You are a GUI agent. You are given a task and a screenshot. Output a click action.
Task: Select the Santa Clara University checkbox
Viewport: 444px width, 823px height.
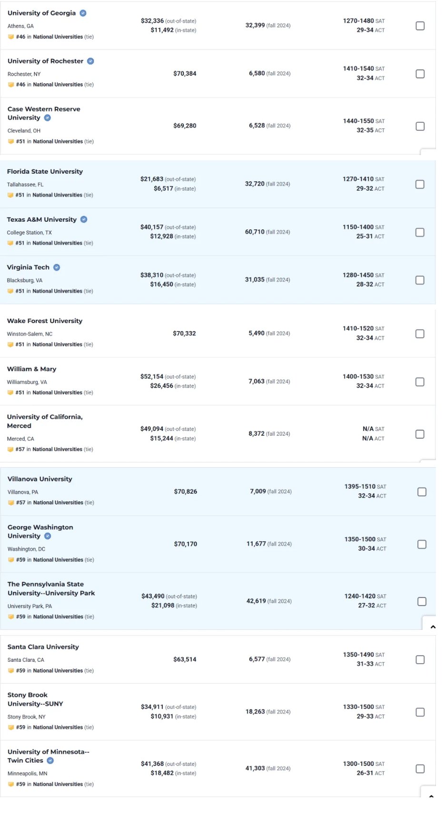click(420, 660)
